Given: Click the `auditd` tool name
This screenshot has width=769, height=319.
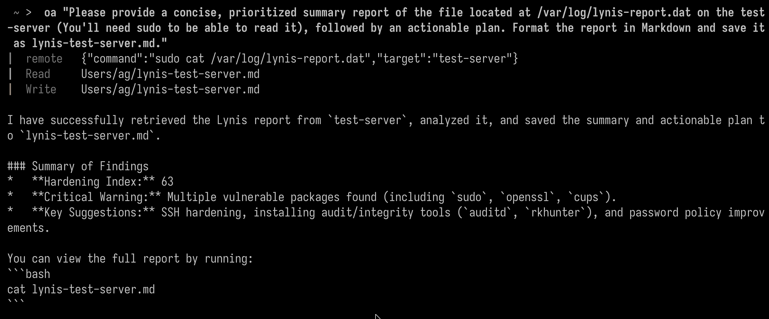Looking at the screenshot, I should point(487,213).
